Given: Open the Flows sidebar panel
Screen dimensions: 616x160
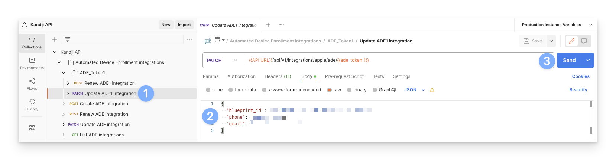Looking at the screenshot, I should 32,84.
